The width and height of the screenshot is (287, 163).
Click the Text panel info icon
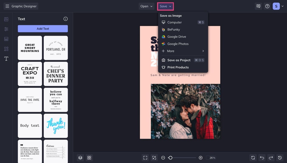[x=66, y=19]
